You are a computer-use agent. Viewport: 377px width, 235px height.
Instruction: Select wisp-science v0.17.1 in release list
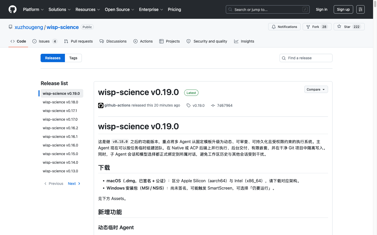click(62, 111)
